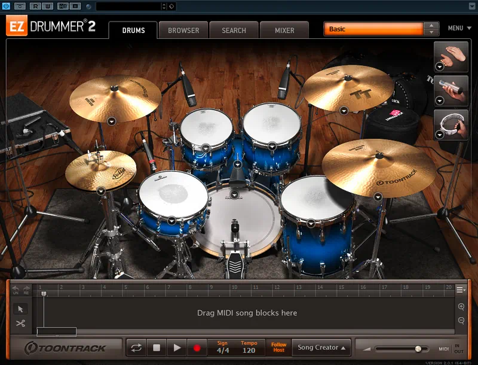Toggle the loop playback button
This screenshot has width=478, height=365.
pyautogui.click(x=136, y=348)
